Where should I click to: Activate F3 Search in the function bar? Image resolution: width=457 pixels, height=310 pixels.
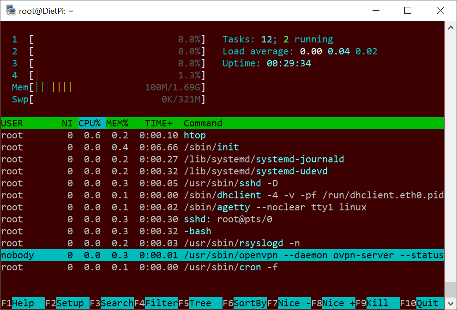(112, 303)
